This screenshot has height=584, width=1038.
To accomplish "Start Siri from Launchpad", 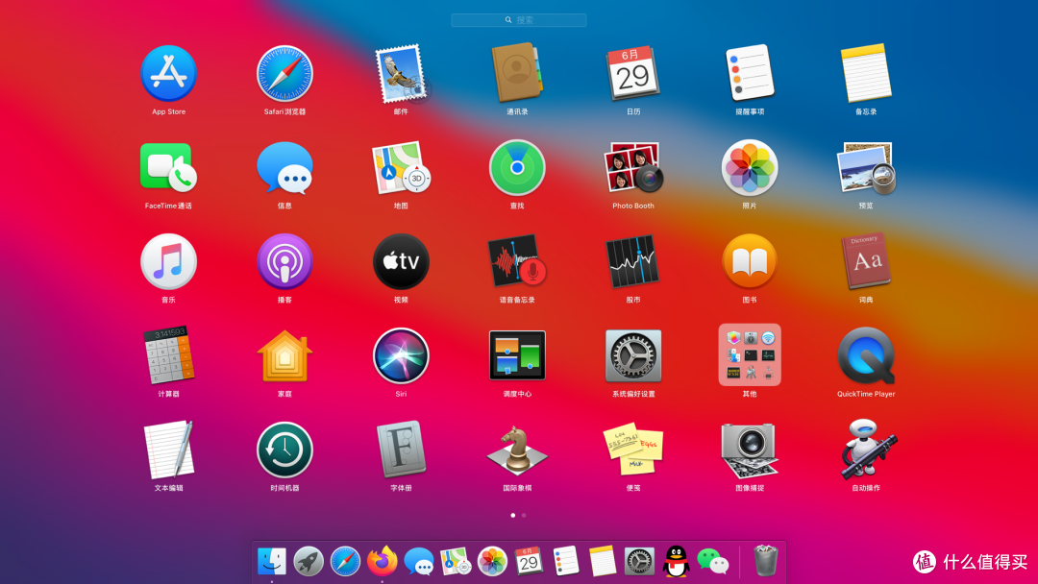I will tap(401, 355).
